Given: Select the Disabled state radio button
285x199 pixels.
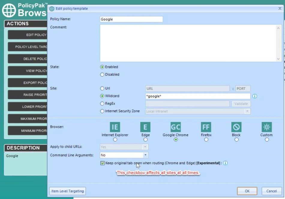Looking at the screenshot, I should click(x=102, y=75).
